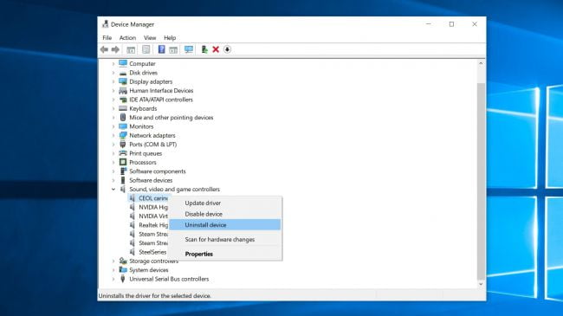Select the Network adapters label

point(152,135)
